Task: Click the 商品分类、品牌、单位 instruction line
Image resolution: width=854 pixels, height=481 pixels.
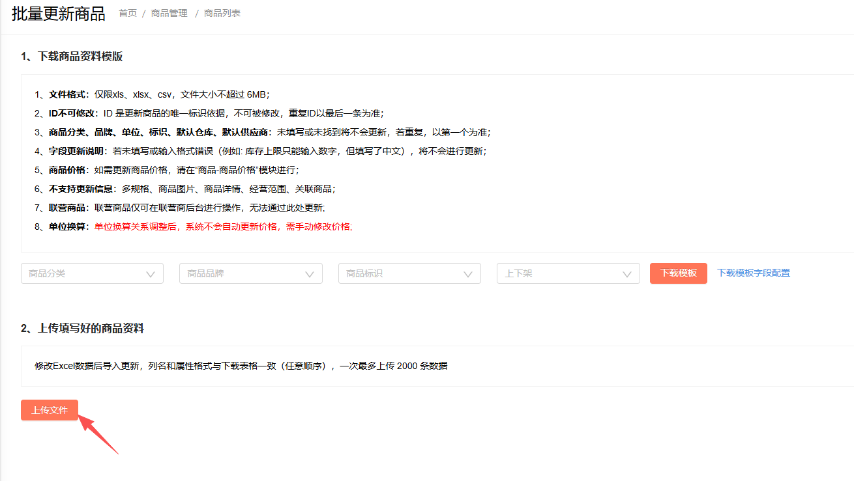Action: click(x=263, y=132)
